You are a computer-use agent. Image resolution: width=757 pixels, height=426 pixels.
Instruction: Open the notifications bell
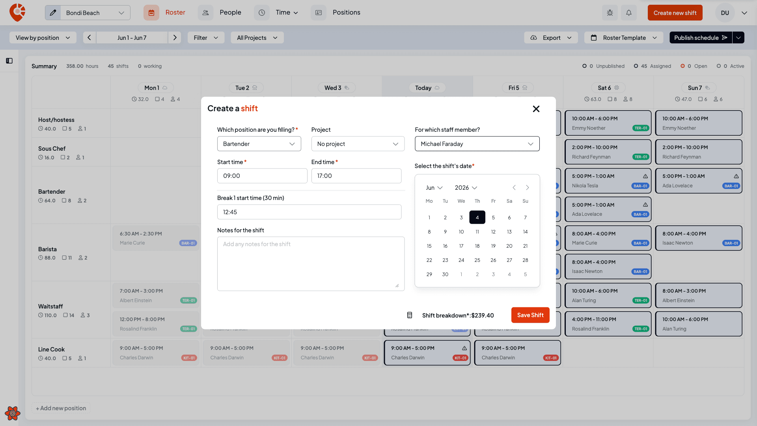(629, 13)
